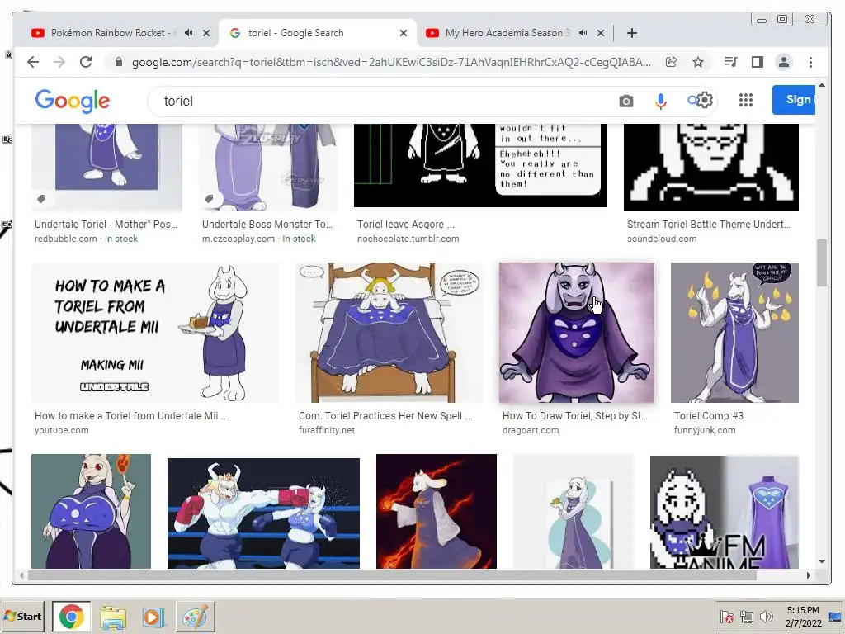The width and height of the screenshot is (845, 634).
Task: Click the Action Center flag tray icon
Action: click(x=726, y=616)
